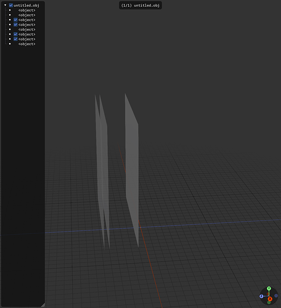Uncheck the untitled.obj root visibility checkbox
The image size is (281, 308).
(x=11, y=6)
